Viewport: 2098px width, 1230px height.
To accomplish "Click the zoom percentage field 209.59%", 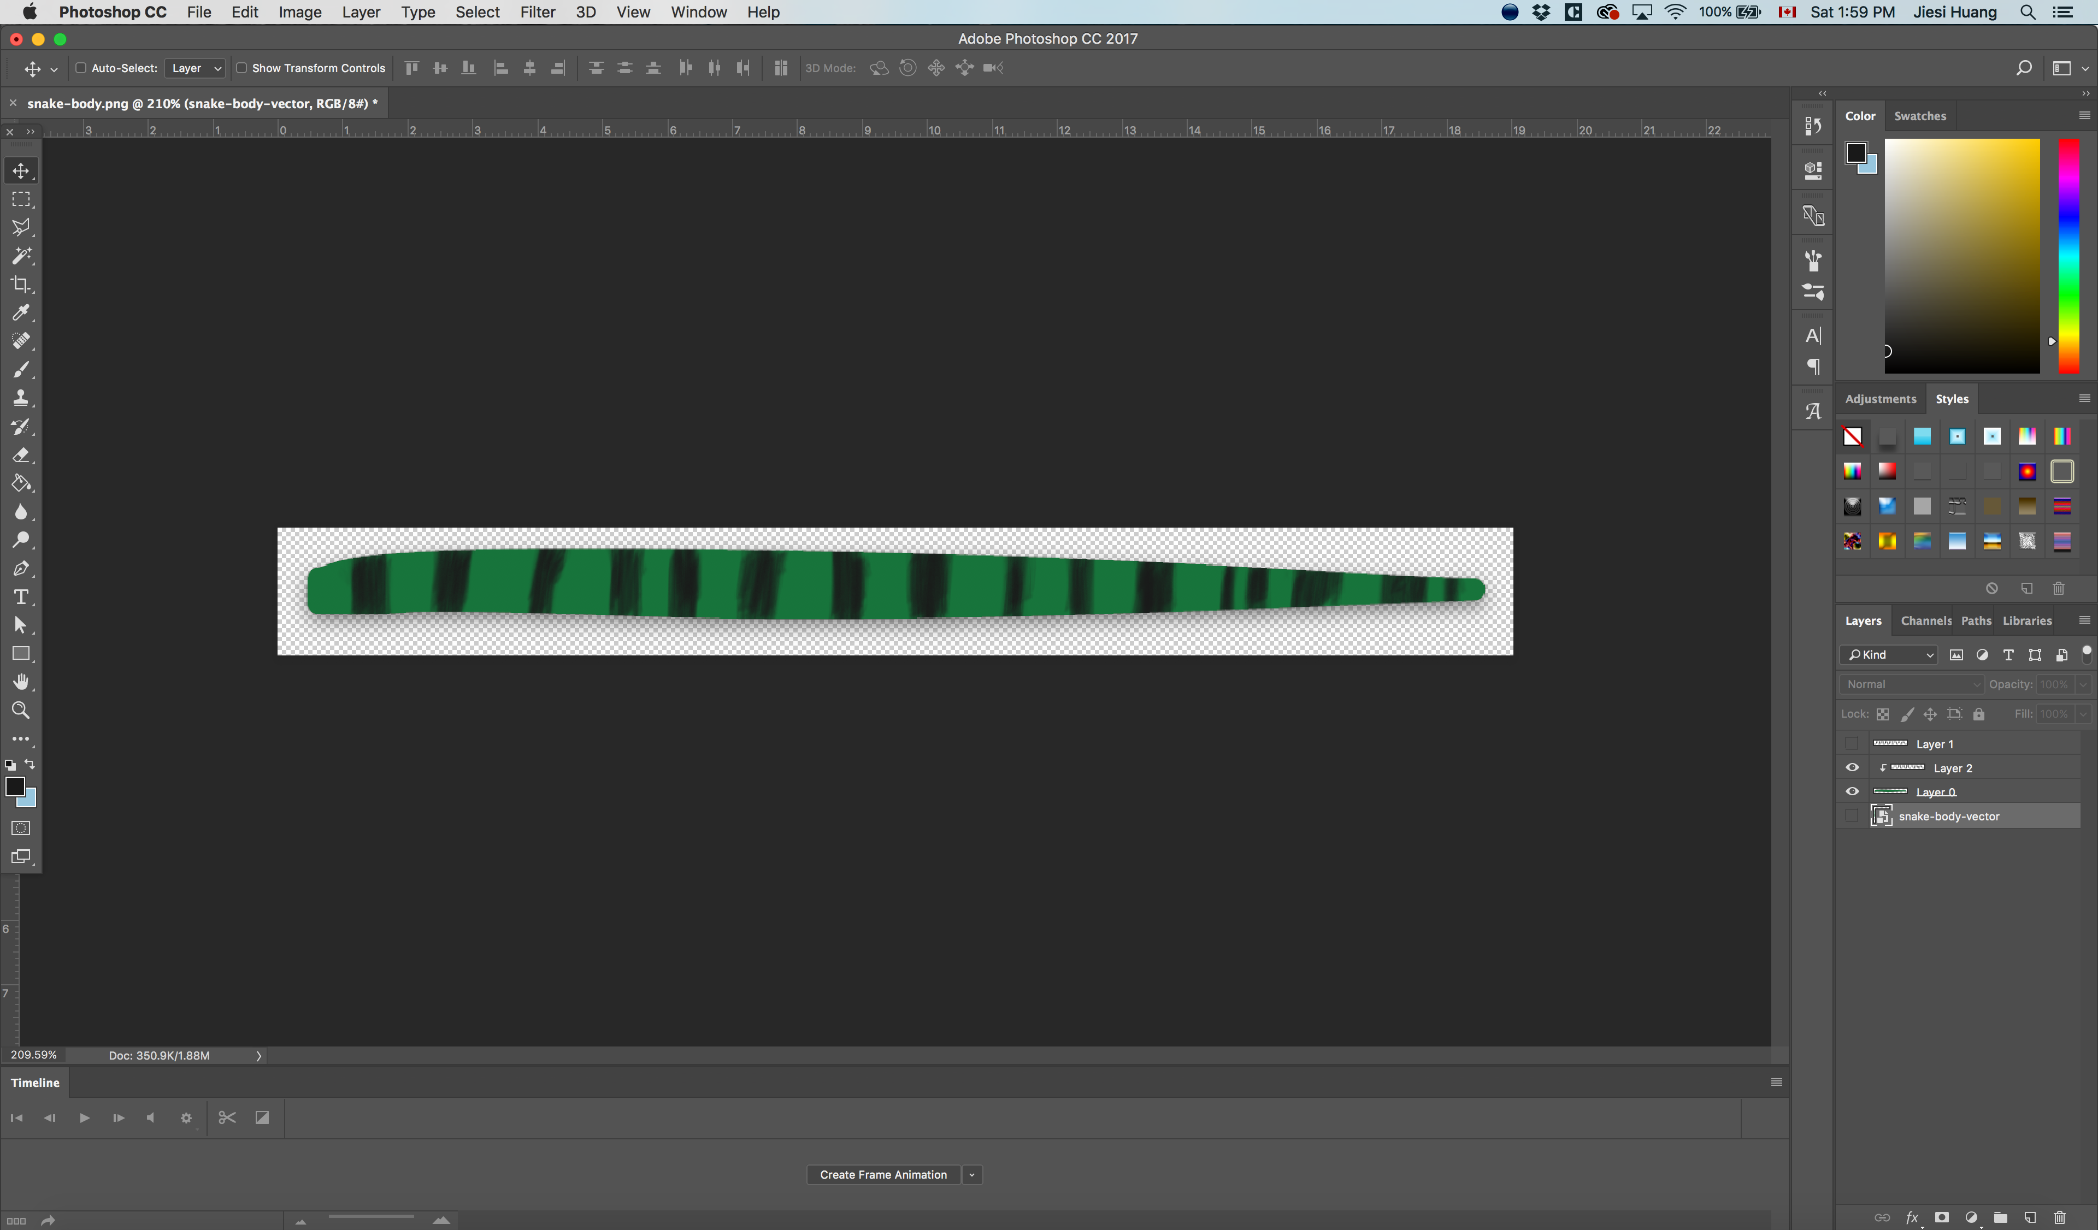I will [x=33, y=1055].
